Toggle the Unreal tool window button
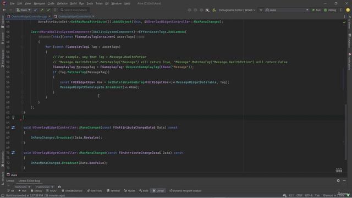 [158, 191]
